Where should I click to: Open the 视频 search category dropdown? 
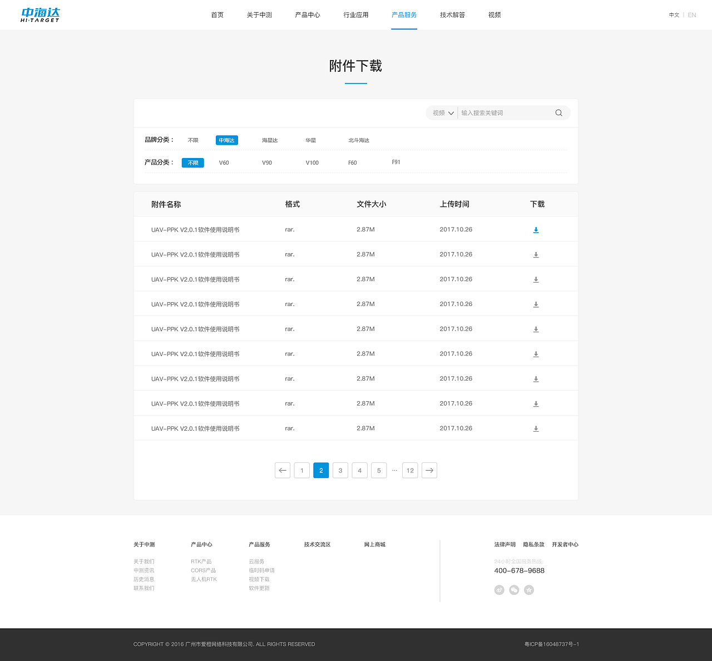441,112
